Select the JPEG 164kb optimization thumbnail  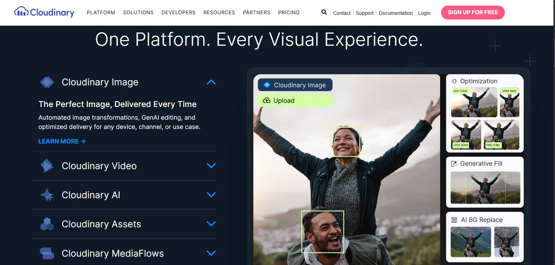pos(466,135)
